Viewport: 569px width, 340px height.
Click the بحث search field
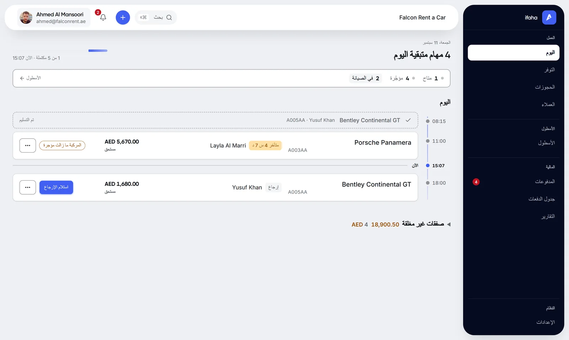156,17
